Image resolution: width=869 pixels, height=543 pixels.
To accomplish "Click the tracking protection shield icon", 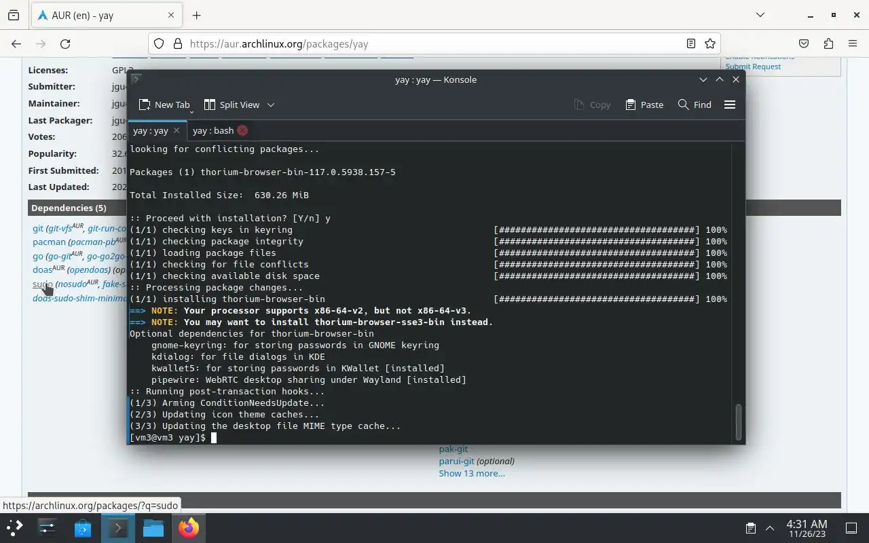I will [x=159, y=43].
